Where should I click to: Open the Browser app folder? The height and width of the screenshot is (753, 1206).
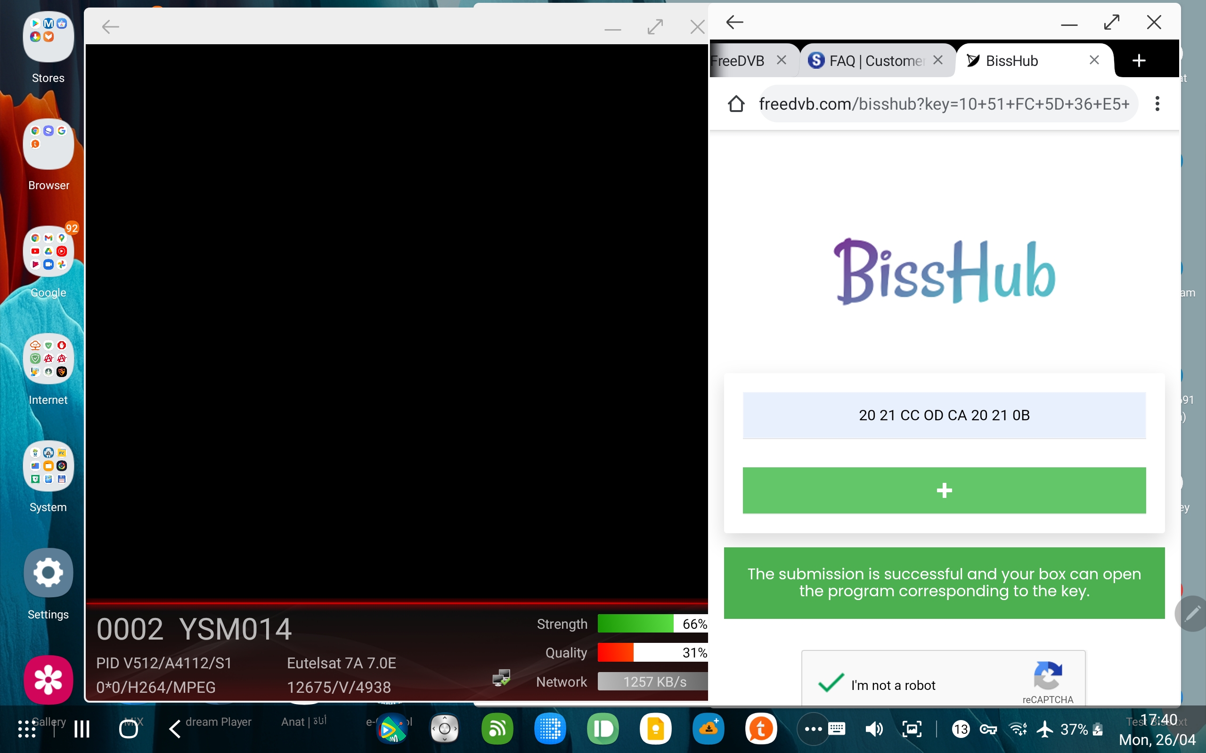tap(49, 144)
